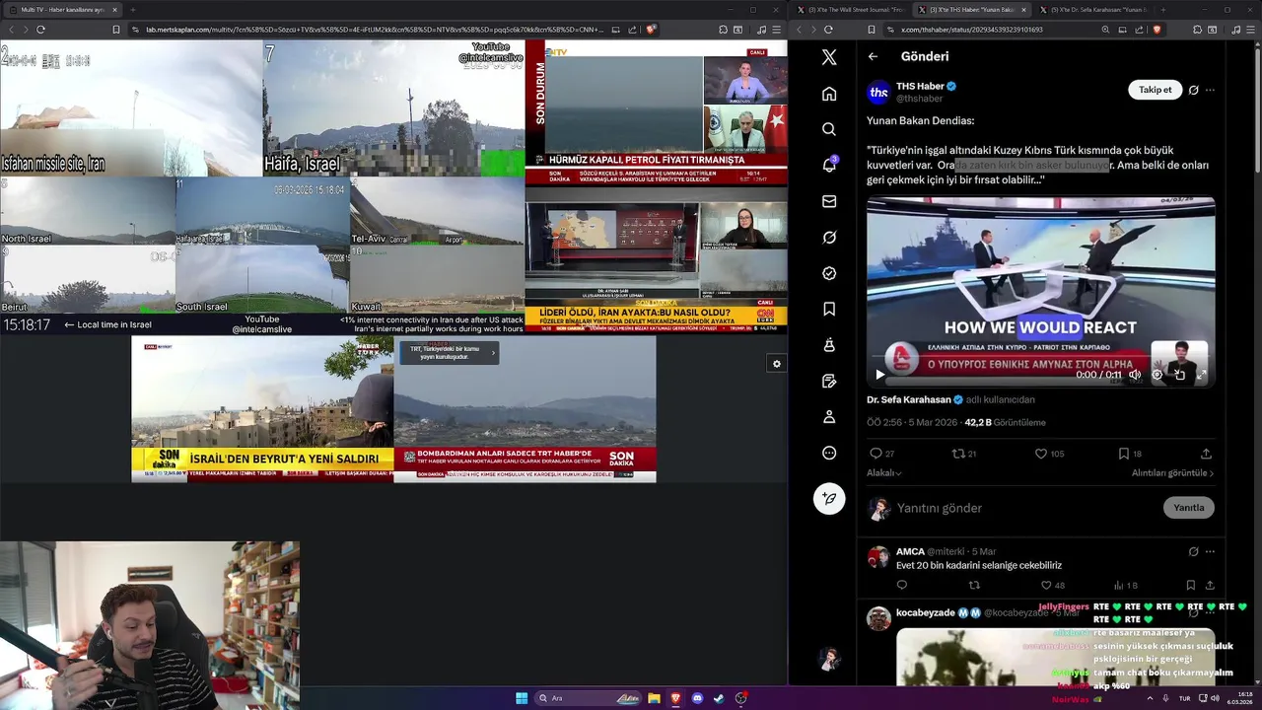The width and height of the screenshot is (1262, 710).
Task: Repost icon showing 21 reposts
Action: pyautogui.click(x=957, y=454)
